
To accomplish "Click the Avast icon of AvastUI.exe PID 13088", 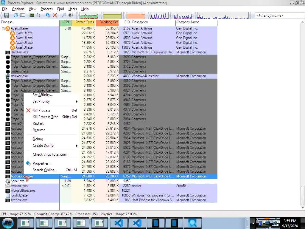I will (x=13, y=47).
